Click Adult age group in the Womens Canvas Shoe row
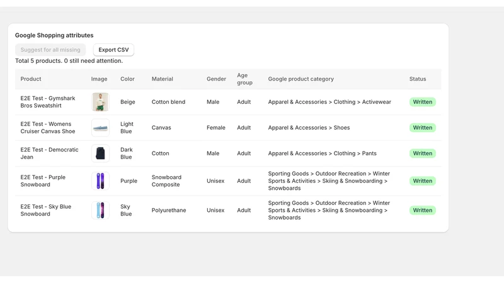 click(244, 128)
